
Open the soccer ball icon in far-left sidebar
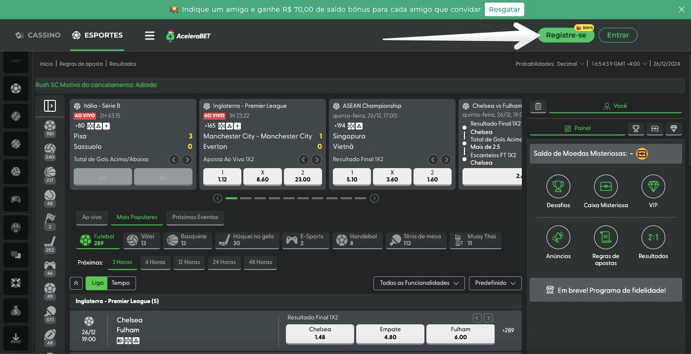click(x=16, y=88)
